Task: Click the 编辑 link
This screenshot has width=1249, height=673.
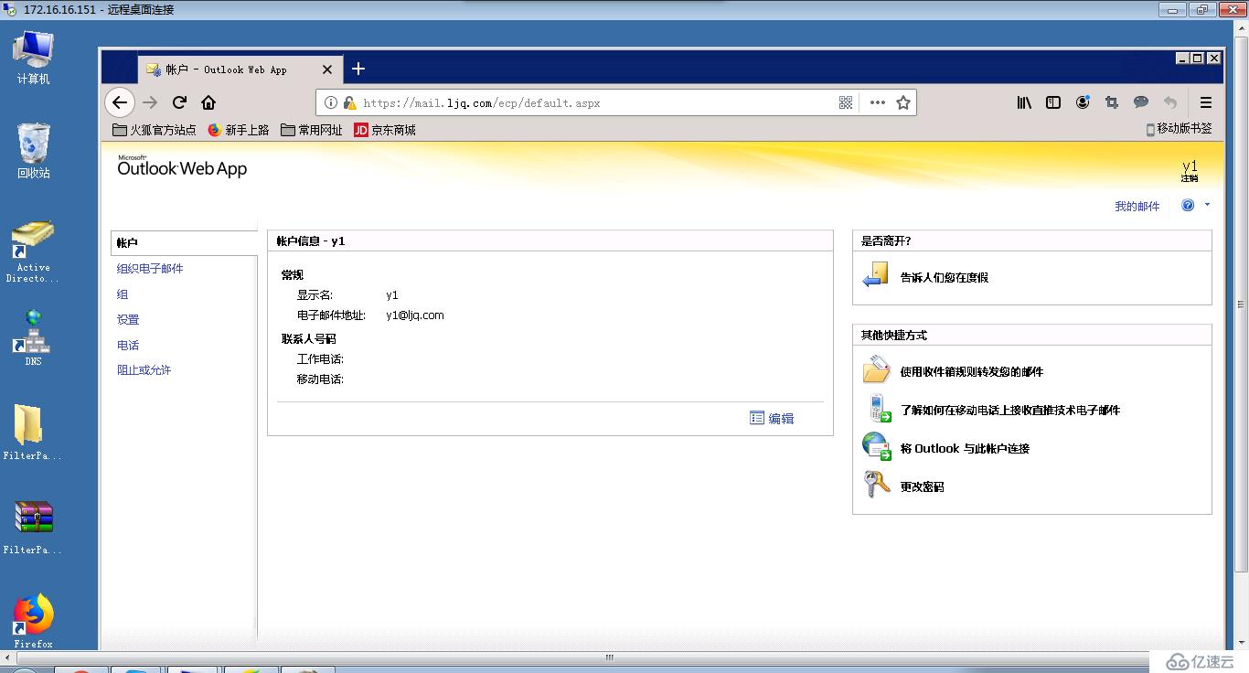Action: 781,419
